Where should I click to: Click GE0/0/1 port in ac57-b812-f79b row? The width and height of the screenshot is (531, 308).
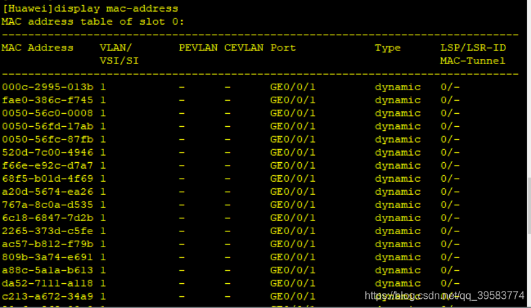click(293, 244)
